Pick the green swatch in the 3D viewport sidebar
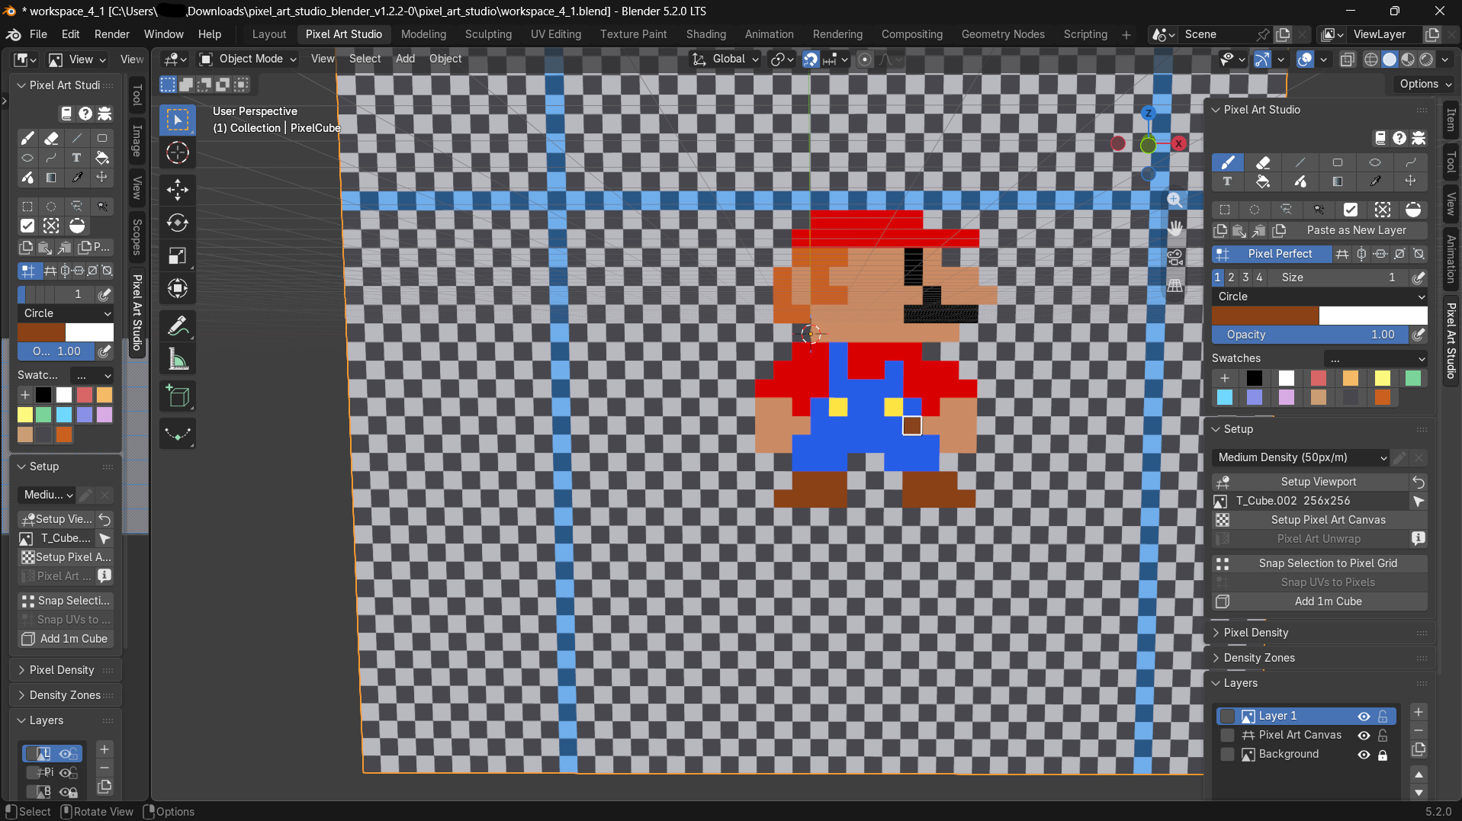Image resolution: width=1462 pixels, height=821 pixels. pyautogui.click(x=1413, y=378)
